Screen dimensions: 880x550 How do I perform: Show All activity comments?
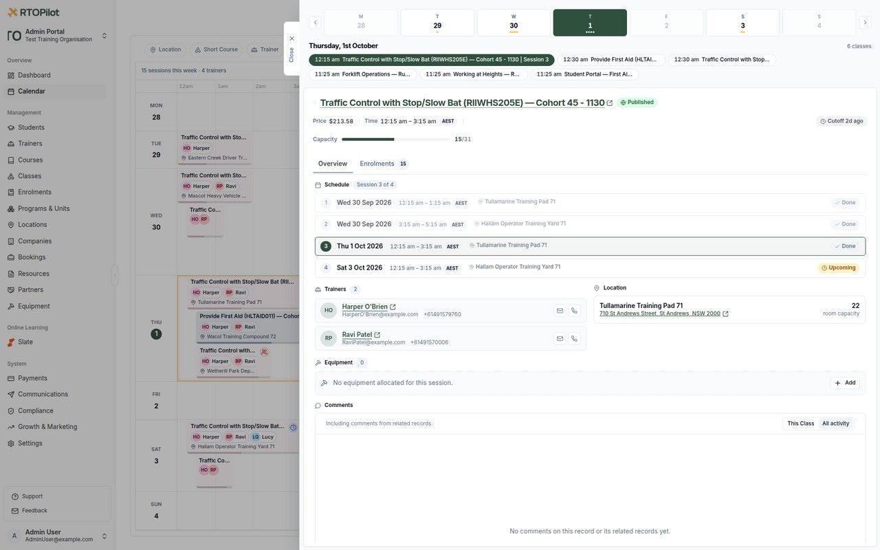(x=835, y=423)
